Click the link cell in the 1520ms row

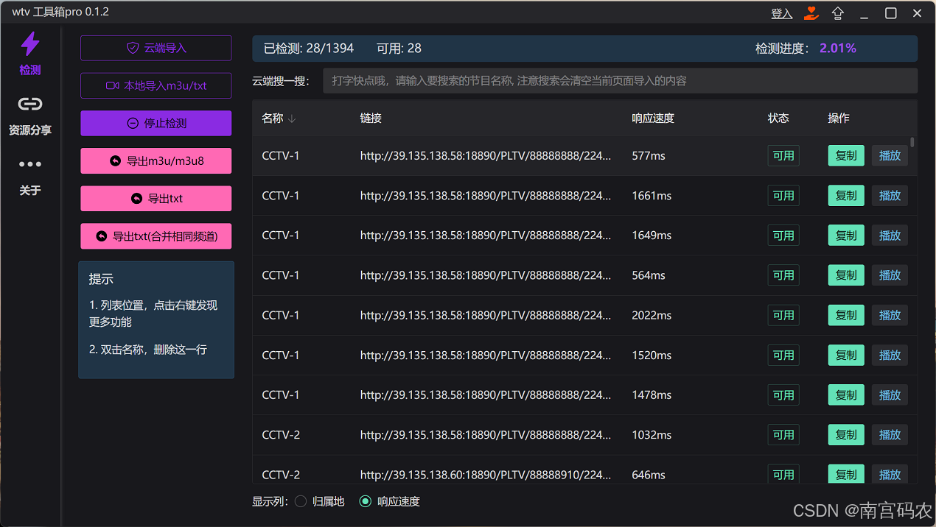point(486,355)
